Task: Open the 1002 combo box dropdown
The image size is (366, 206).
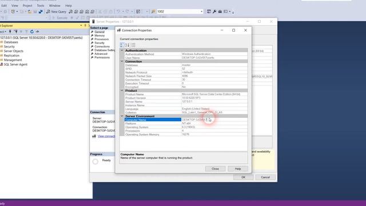Action: pos(202,11)
